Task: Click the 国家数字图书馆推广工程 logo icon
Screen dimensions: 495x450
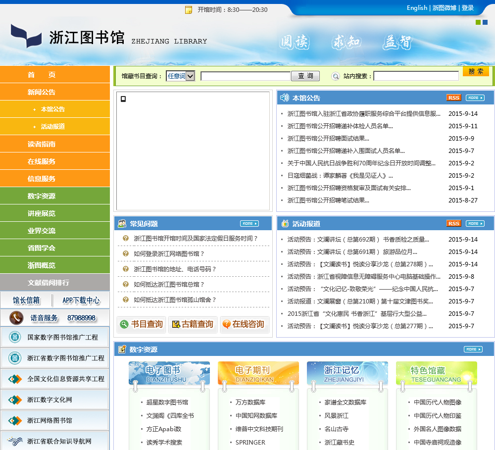Action: [14, 337]
